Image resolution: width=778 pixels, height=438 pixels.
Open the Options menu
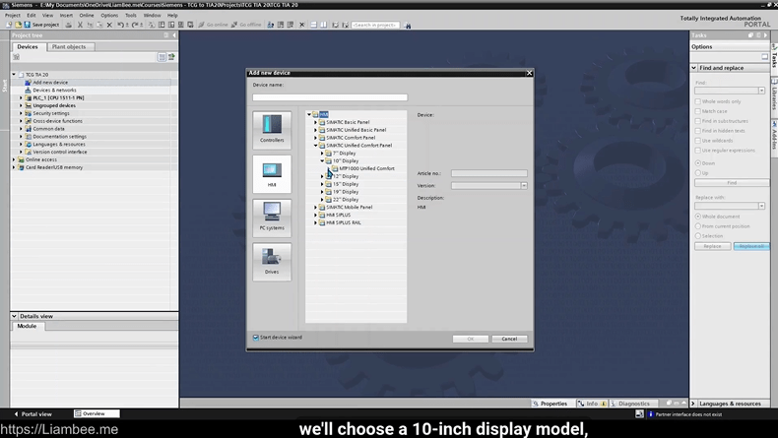(x=108, y=15)
